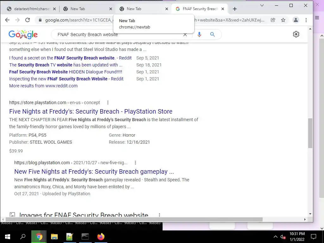Close the first New Tab
This screenshot has height=243, width=324.
tap(111, 9)
